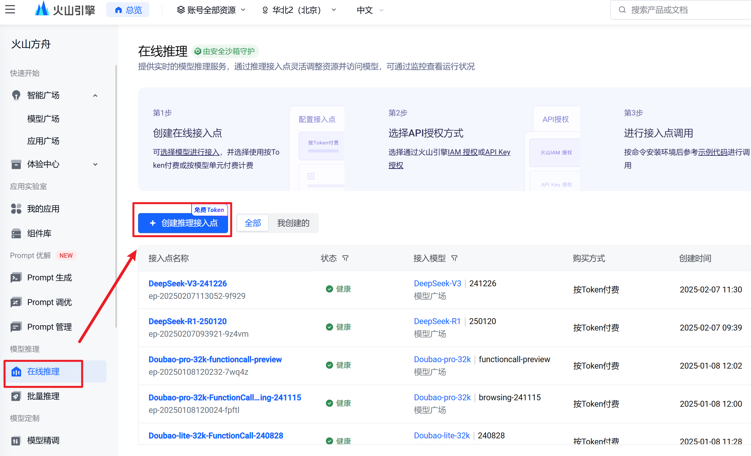Click the 模型精调 icon
Screen dimensions: 751x456
16,441
